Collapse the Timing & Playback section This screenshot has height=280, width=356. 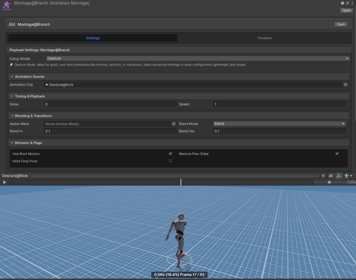[x=12, y=96]
